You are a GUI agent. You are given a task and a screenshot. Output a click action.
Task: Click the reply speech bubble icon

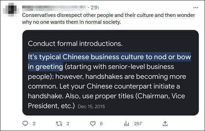[x=25, y=123]
